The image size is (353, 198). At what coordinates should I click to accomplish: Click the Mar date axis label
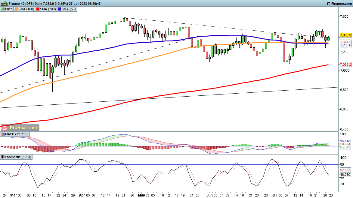coord(14,195)
